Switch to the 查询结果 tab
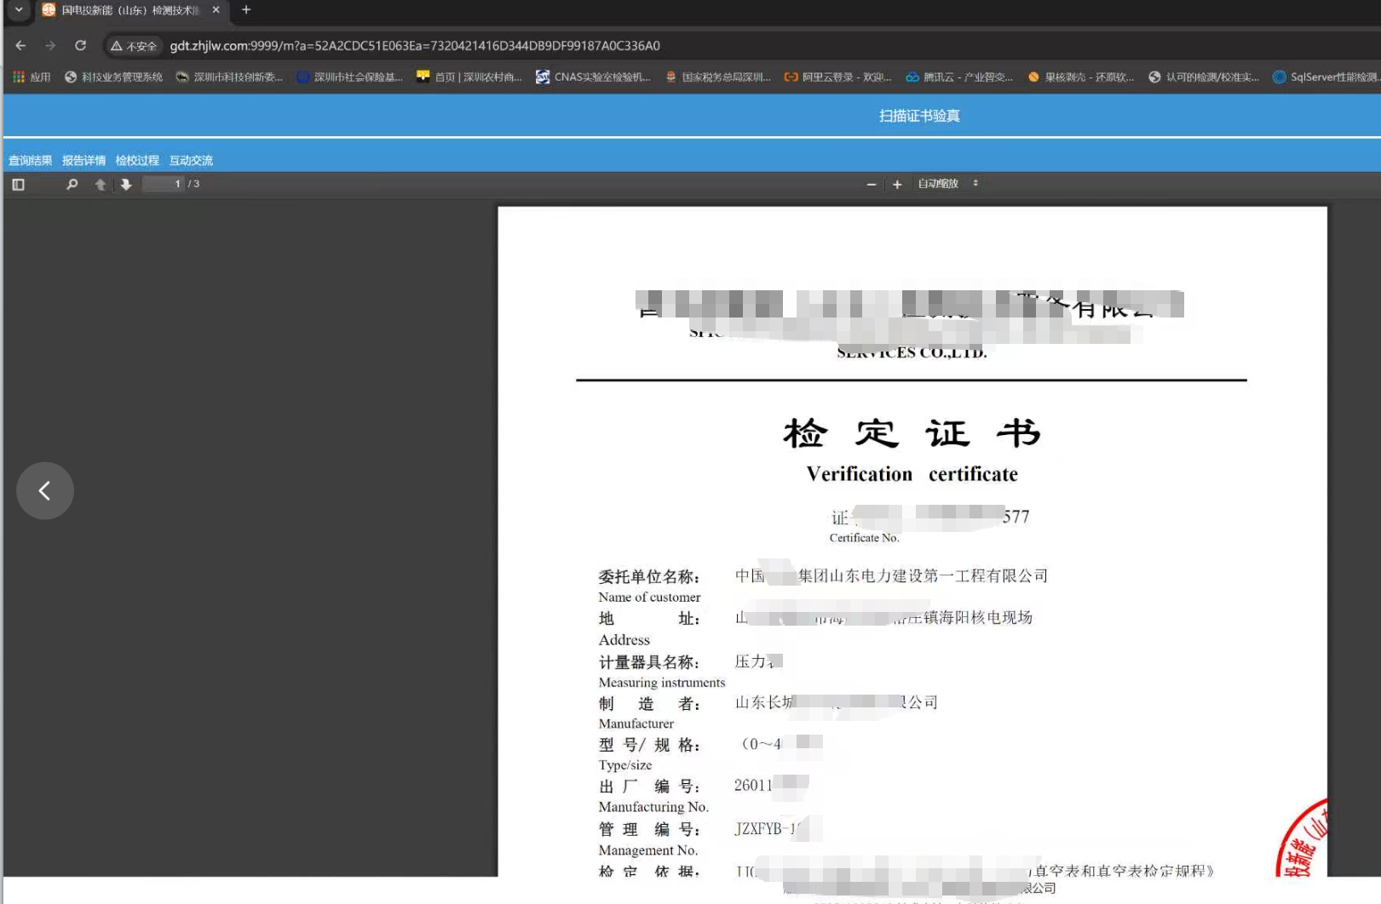Image resolution: width=1381 pixels, height=904 pixels. pos(31,160)
